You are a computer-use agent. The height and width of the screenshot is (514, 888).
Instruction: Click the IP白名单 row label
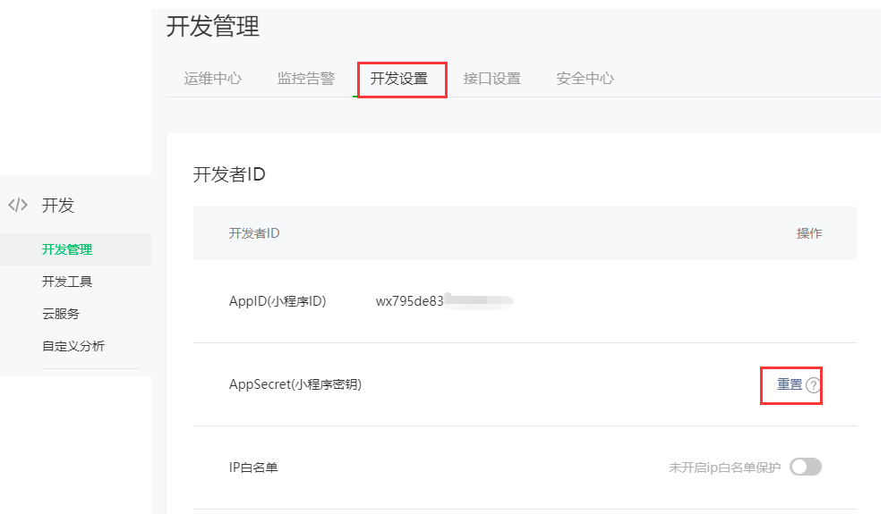pos(253,468)
